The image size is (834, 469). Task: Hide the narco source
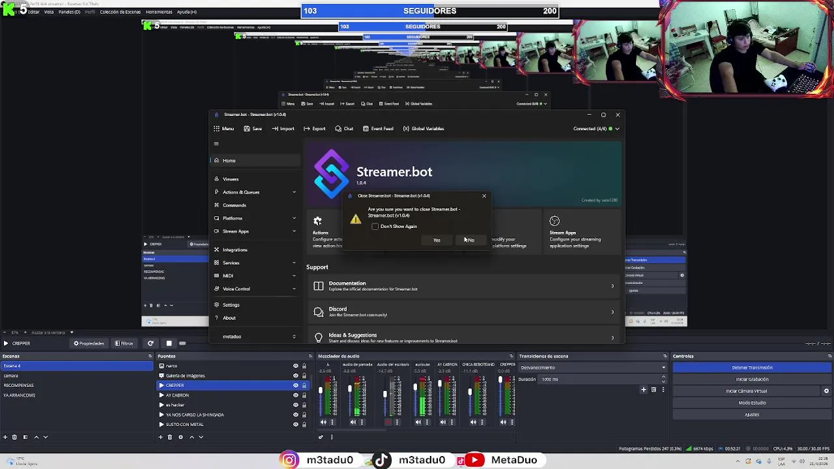pos(295,366)
